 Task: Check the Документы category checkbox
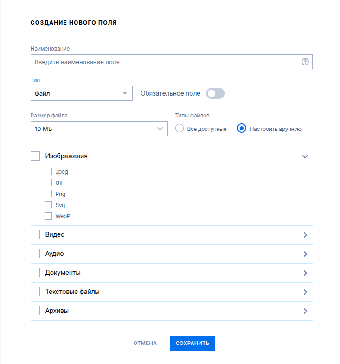(35, 273)
